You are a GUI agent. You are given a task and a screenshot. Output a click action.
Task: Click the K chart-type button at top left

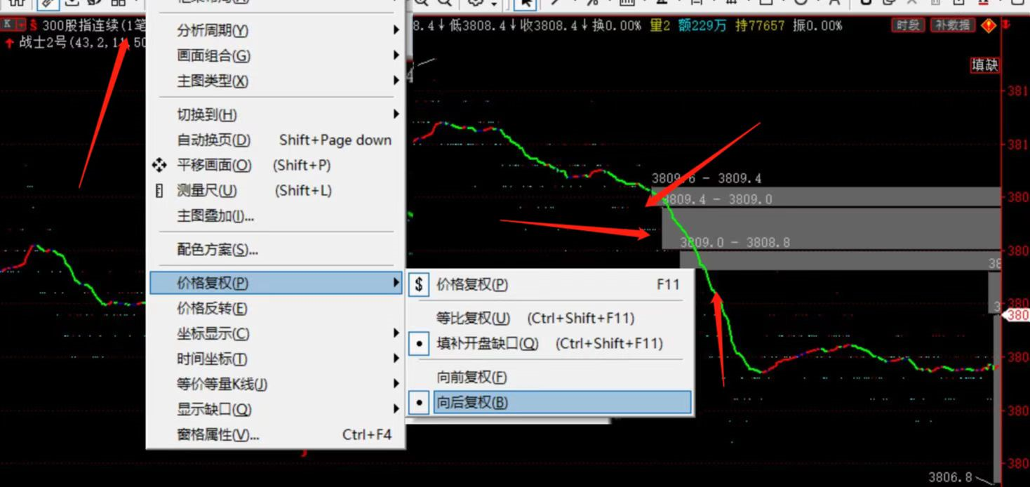[7, 25]
